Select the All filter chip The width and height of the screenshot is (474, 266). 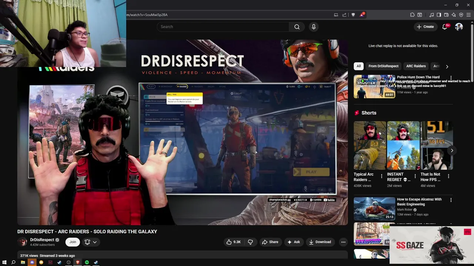pos(358,66)
